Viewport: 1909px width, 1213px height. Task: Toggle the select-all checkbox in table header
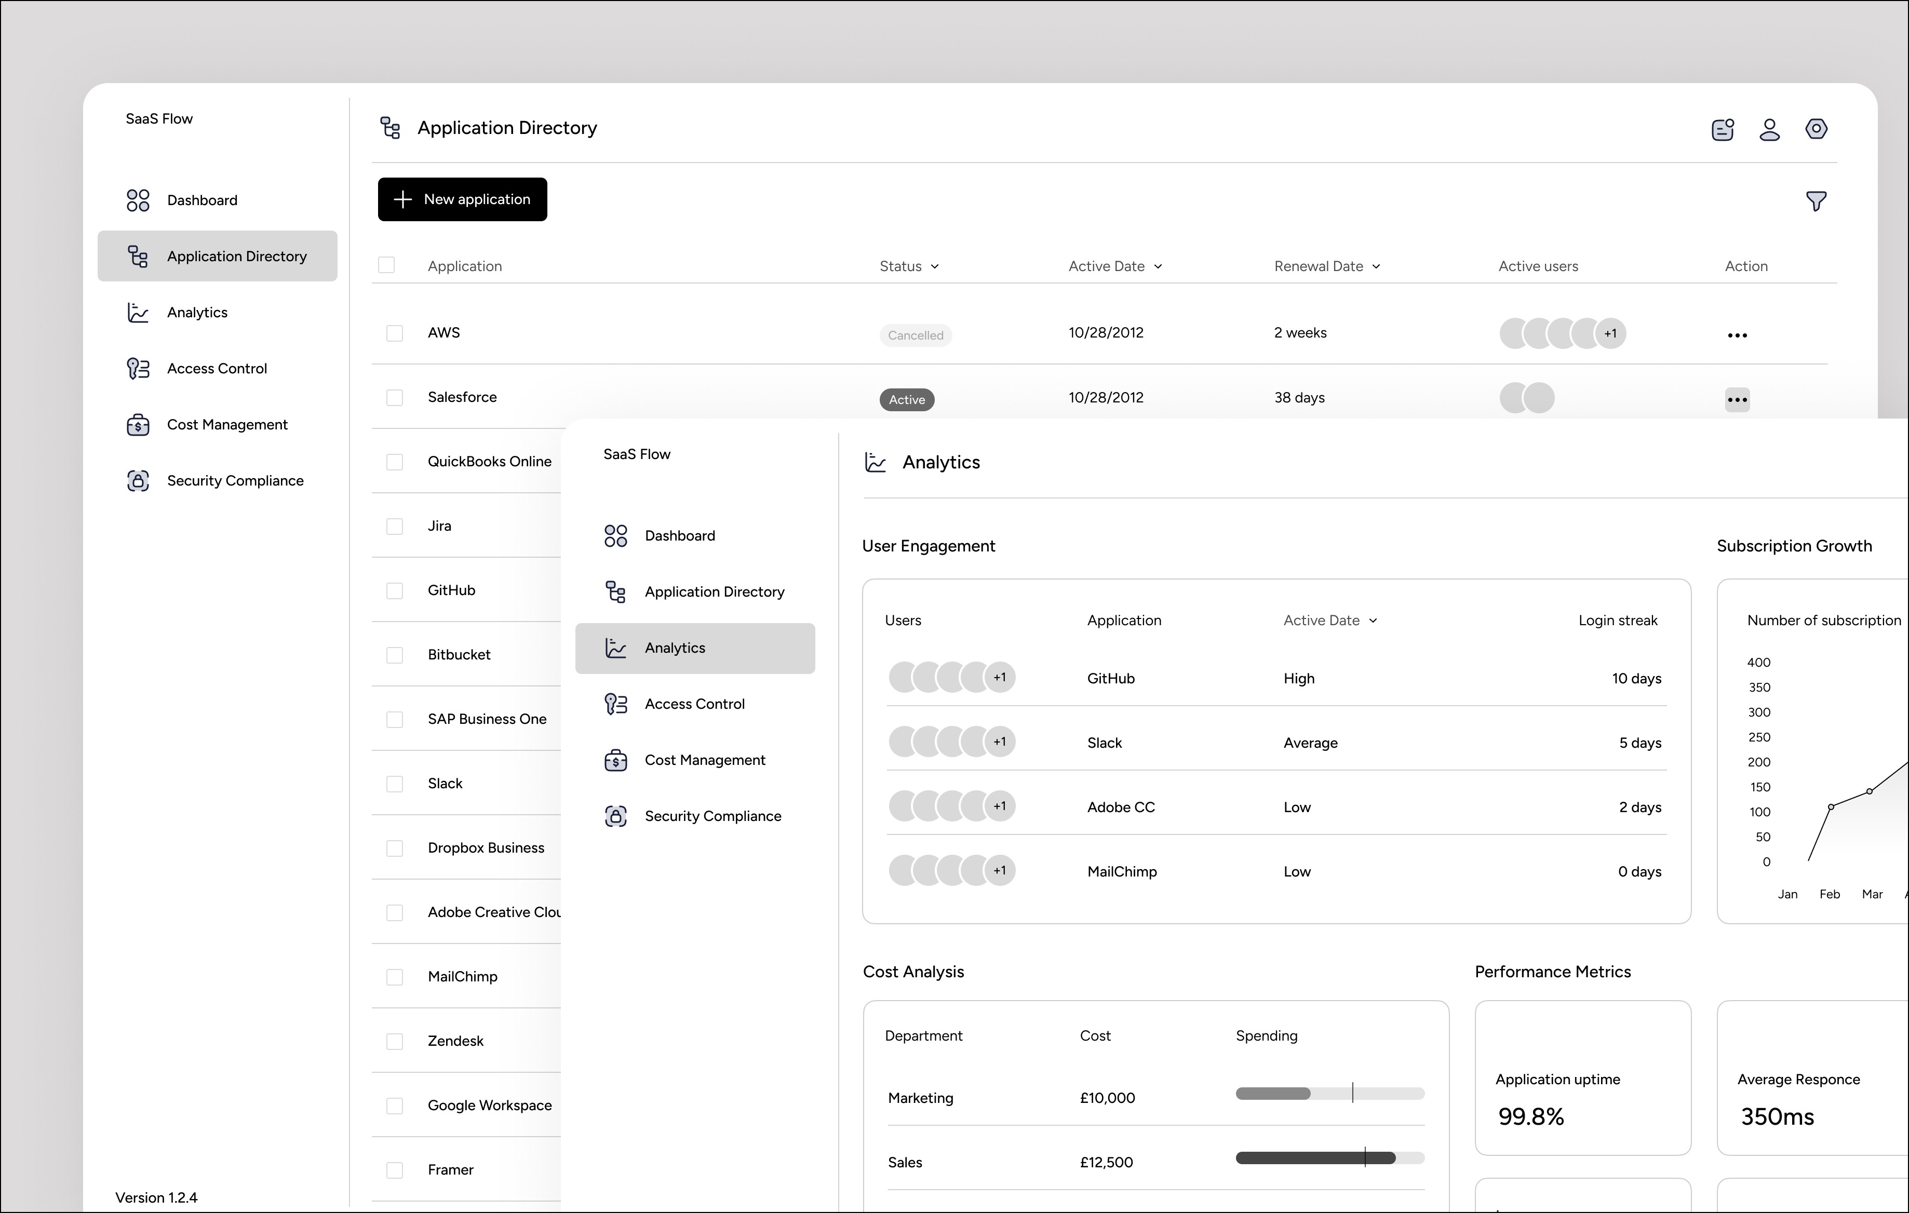386,264
